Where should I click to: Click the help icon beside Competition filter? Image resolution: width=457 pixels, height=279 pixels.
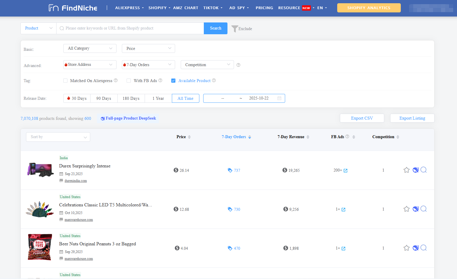[x=238, y=65]
